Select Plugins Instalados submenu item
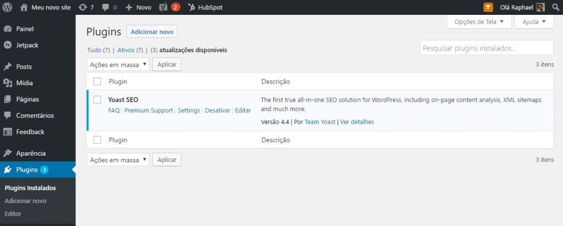Viewport: 563px width, 226px height. click(30, 188)
